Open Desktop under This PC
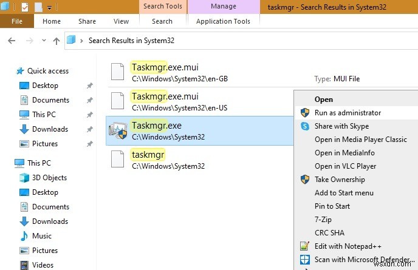 coord(45,192)
